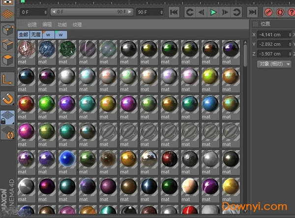The width and height of the screenshot is (295, 218).
Task: Select the 无层 layer filter tab
Action: pos(35,34)
